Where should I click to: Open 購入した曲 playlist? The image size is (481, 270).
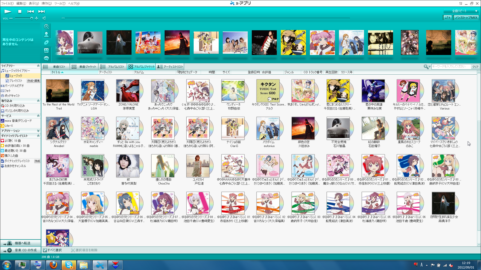11,156
